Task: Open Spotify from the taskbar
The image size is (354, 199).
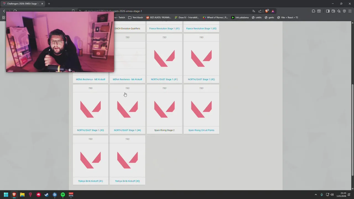Action: click(x=63, y=195)
